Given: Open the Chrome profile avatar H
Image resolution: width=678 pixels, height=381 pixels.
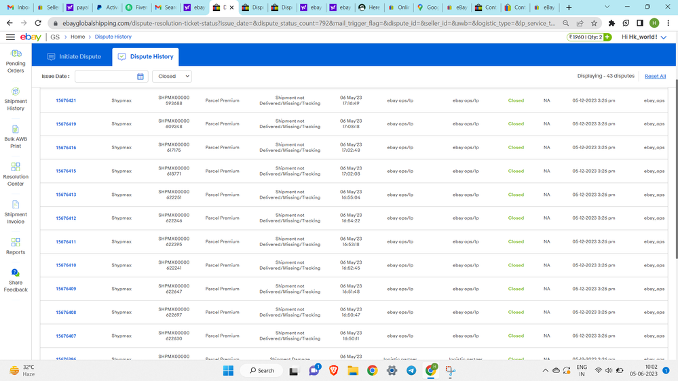Looking at the screenshot, I should pos(654,23).
